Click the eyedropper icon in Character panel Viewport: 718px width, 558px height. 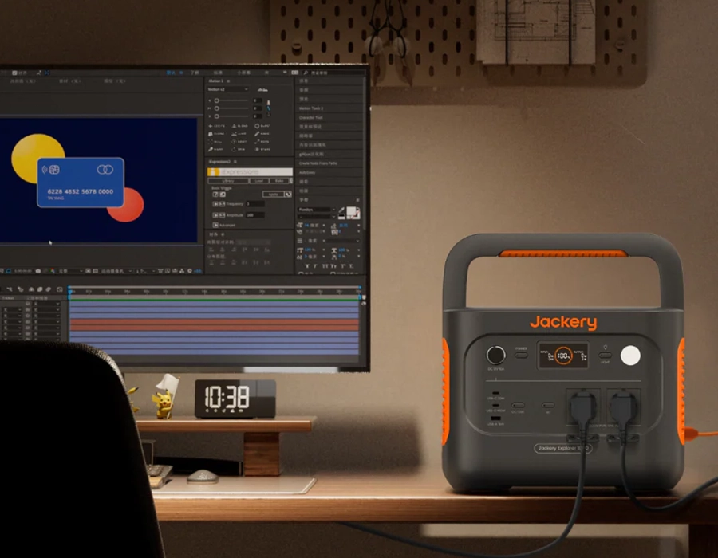coord(341,211)
